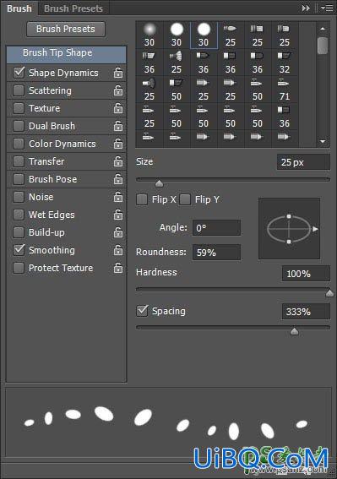This screenshot has height=479, width=337.
Task: Click the lock icon beside Shape Dynamics
Action: point(118,73)
